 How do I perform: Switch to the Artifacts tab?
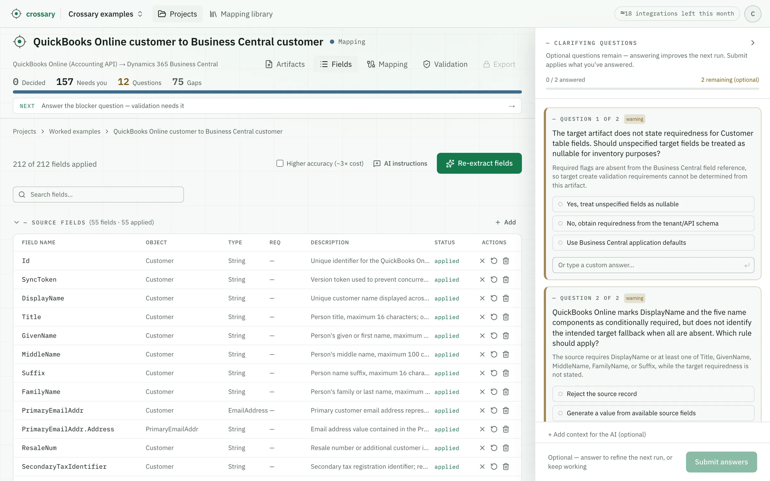click(285, 64)
